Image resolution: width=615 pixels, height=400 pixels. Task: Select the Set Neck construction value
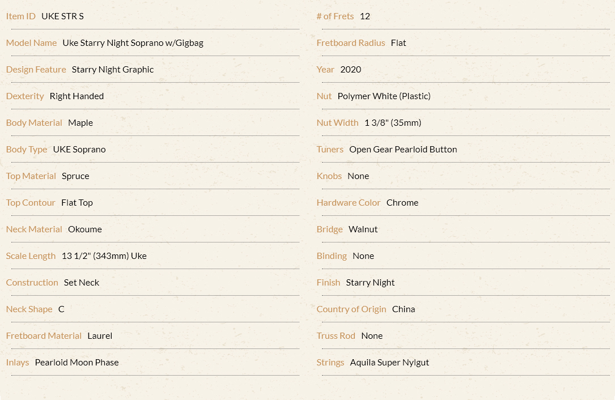coord(82,283)
